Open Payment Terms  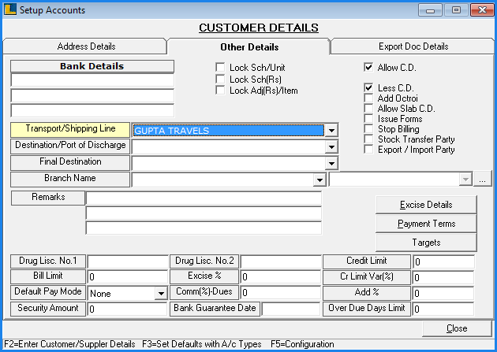[x=427, y=224]
